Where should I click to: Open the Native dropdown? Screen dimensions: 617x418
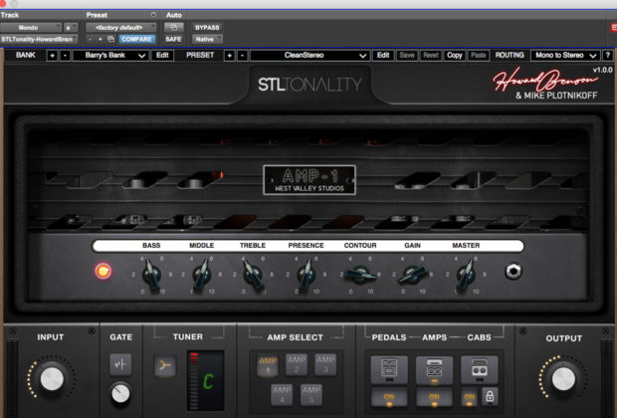207,39
